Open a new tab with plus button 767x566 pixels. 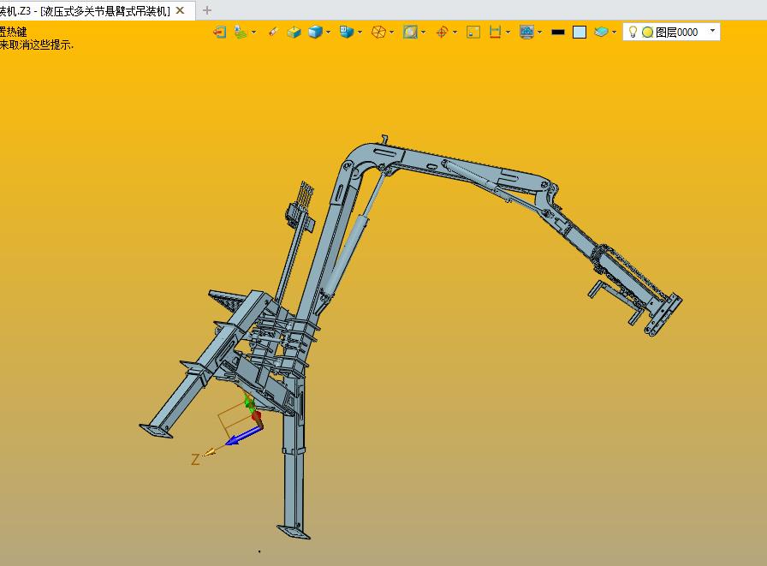click(x=207, y=10)
